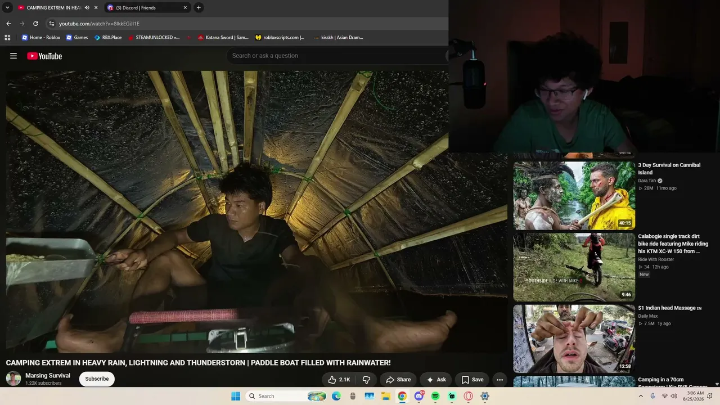Visit the Dara Tah channel

coord(647,181)
